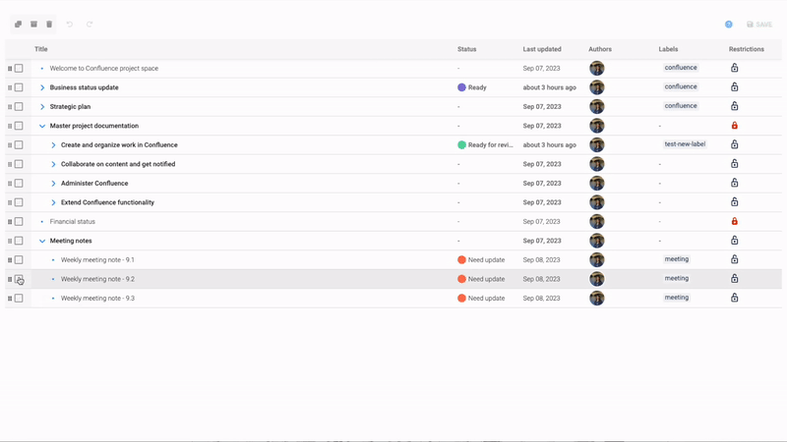The width and height of the screenshot is (787, 442).
Task: Click the archive pages toolbar icon
Action: [x=33, y=25]
